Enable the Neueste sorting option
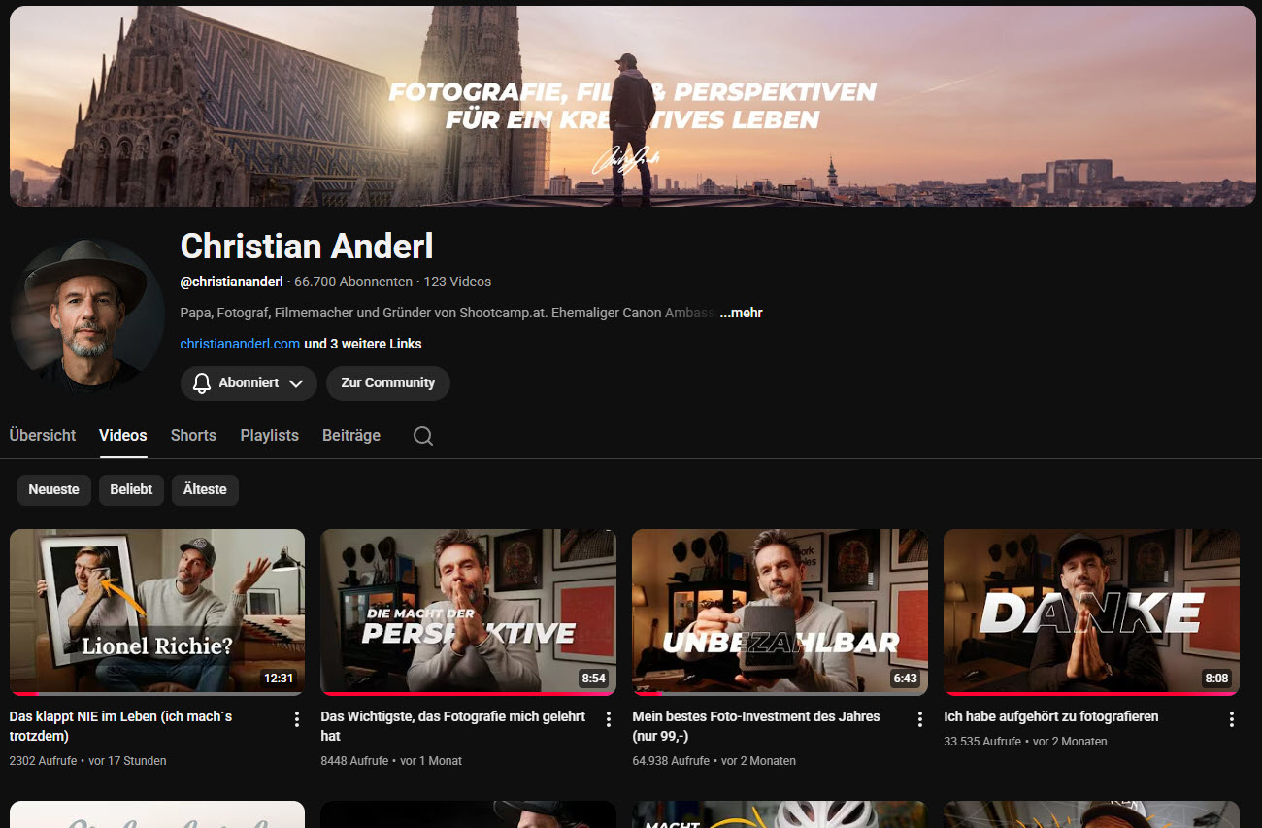The width and height of the screenshot is (1262, 828). pos(53,489)
